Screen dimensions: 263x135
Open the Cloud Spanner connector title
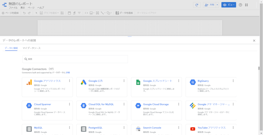(x=42, y=104)
